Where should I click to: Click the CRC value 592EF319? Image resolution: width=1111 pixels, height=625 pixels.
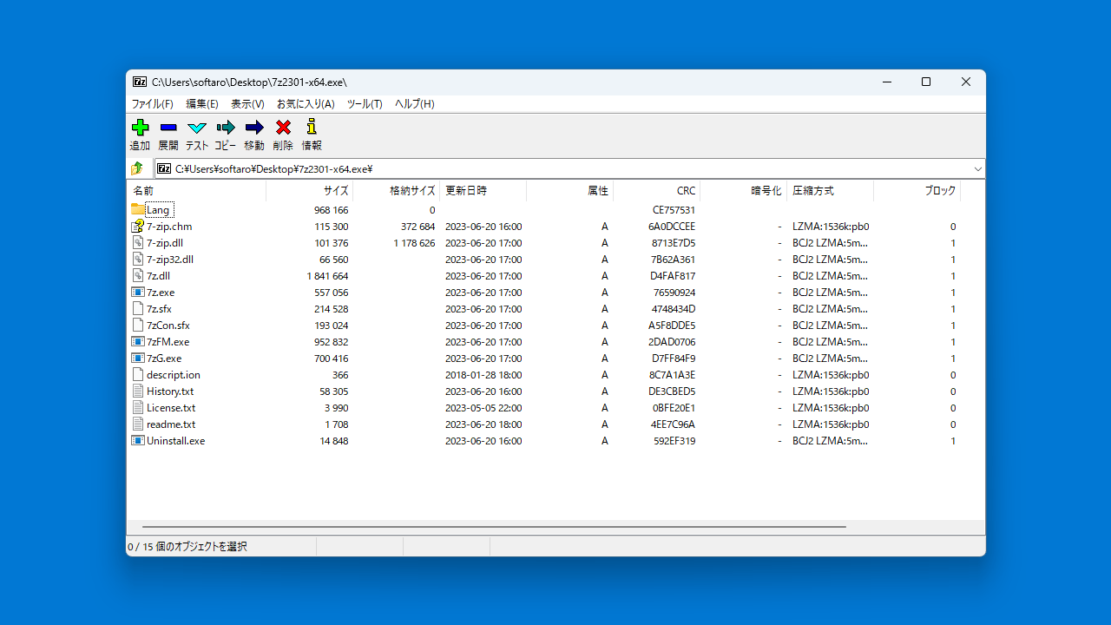pos(674,441)
